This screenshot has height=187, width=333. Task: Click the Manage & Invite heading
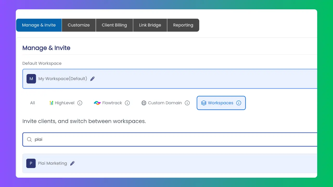[46, 48]
